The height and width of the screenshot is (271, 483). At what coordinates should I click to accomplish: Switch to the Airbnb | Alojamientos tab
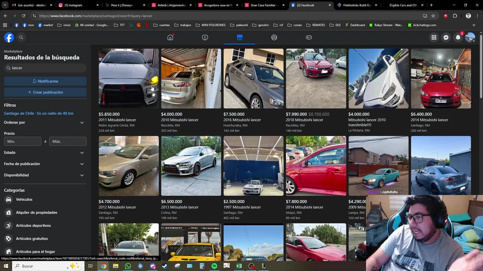click(171, 5)
